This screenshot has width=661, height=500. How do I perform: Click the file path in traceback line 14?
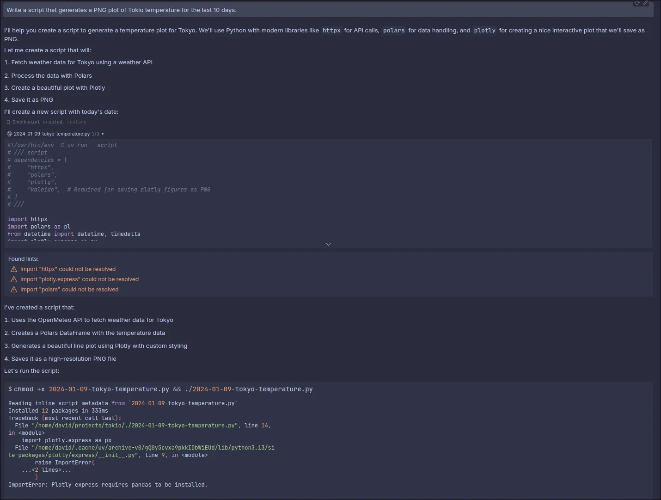[x=135, y=426]
